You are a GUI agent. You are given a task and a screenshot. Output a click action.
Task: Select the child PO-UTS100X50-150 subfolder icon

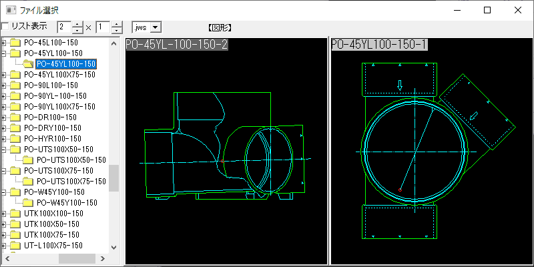pos(28,160)
